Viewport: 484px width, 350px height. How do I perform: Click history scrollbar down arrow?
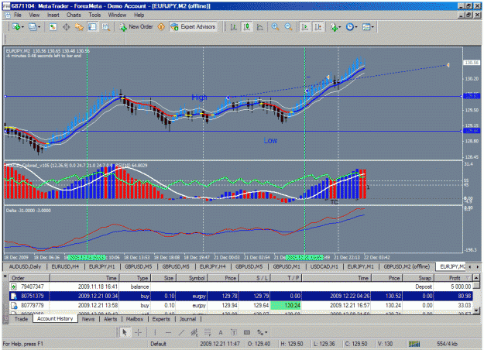(476, 311)
